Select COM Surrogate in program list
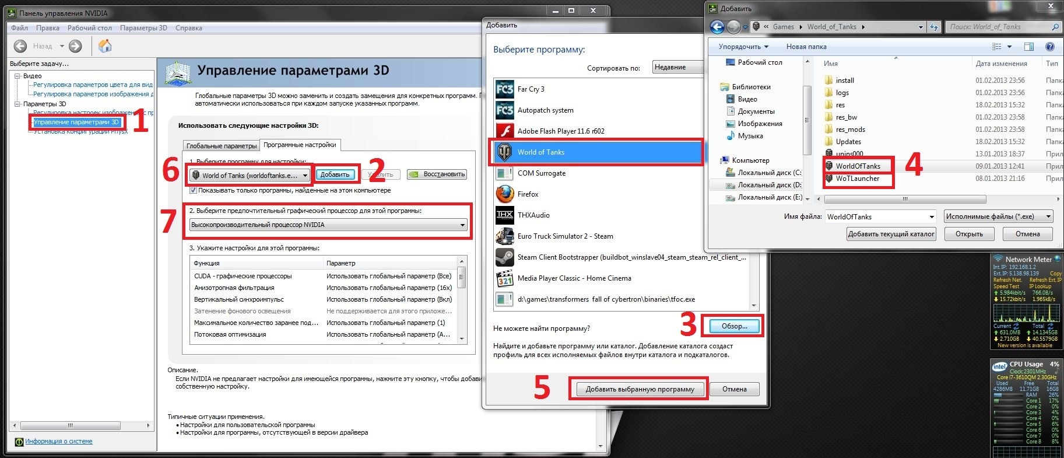This screenshot has height=458, width=1064. click(x=621, y=173)
